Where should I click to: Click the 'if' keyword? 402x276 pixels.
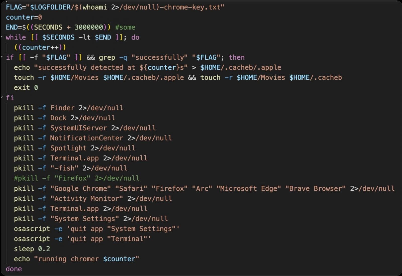pos(10,57)
